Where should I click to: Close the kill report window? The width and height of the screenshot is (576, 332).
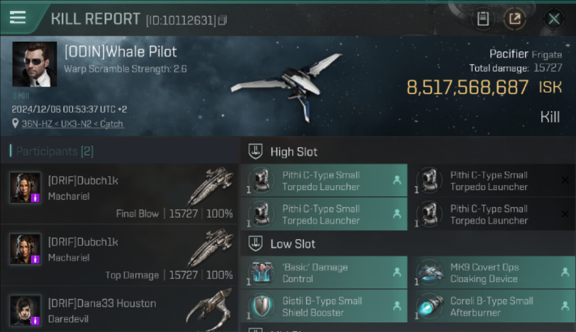(x=554, y=19)
